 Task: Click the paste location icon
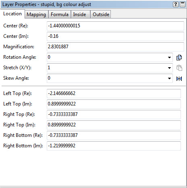pyautogui.click(x=179, y=68)
